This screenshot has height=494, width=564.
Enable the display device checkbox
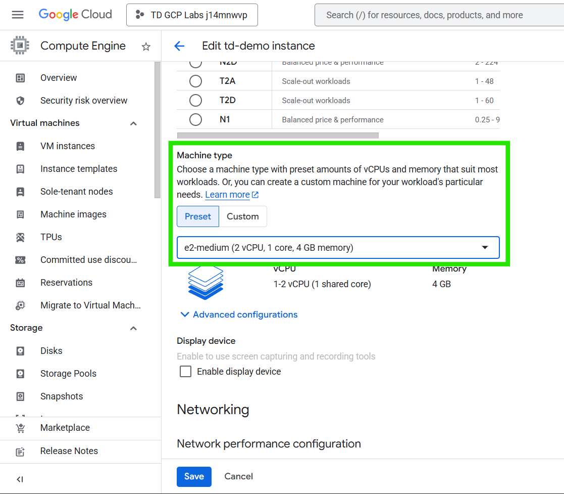coord(186,372)
